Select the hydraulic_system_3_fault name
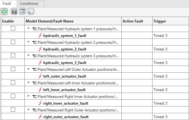189x120 pixels. [x=65, y=63]
